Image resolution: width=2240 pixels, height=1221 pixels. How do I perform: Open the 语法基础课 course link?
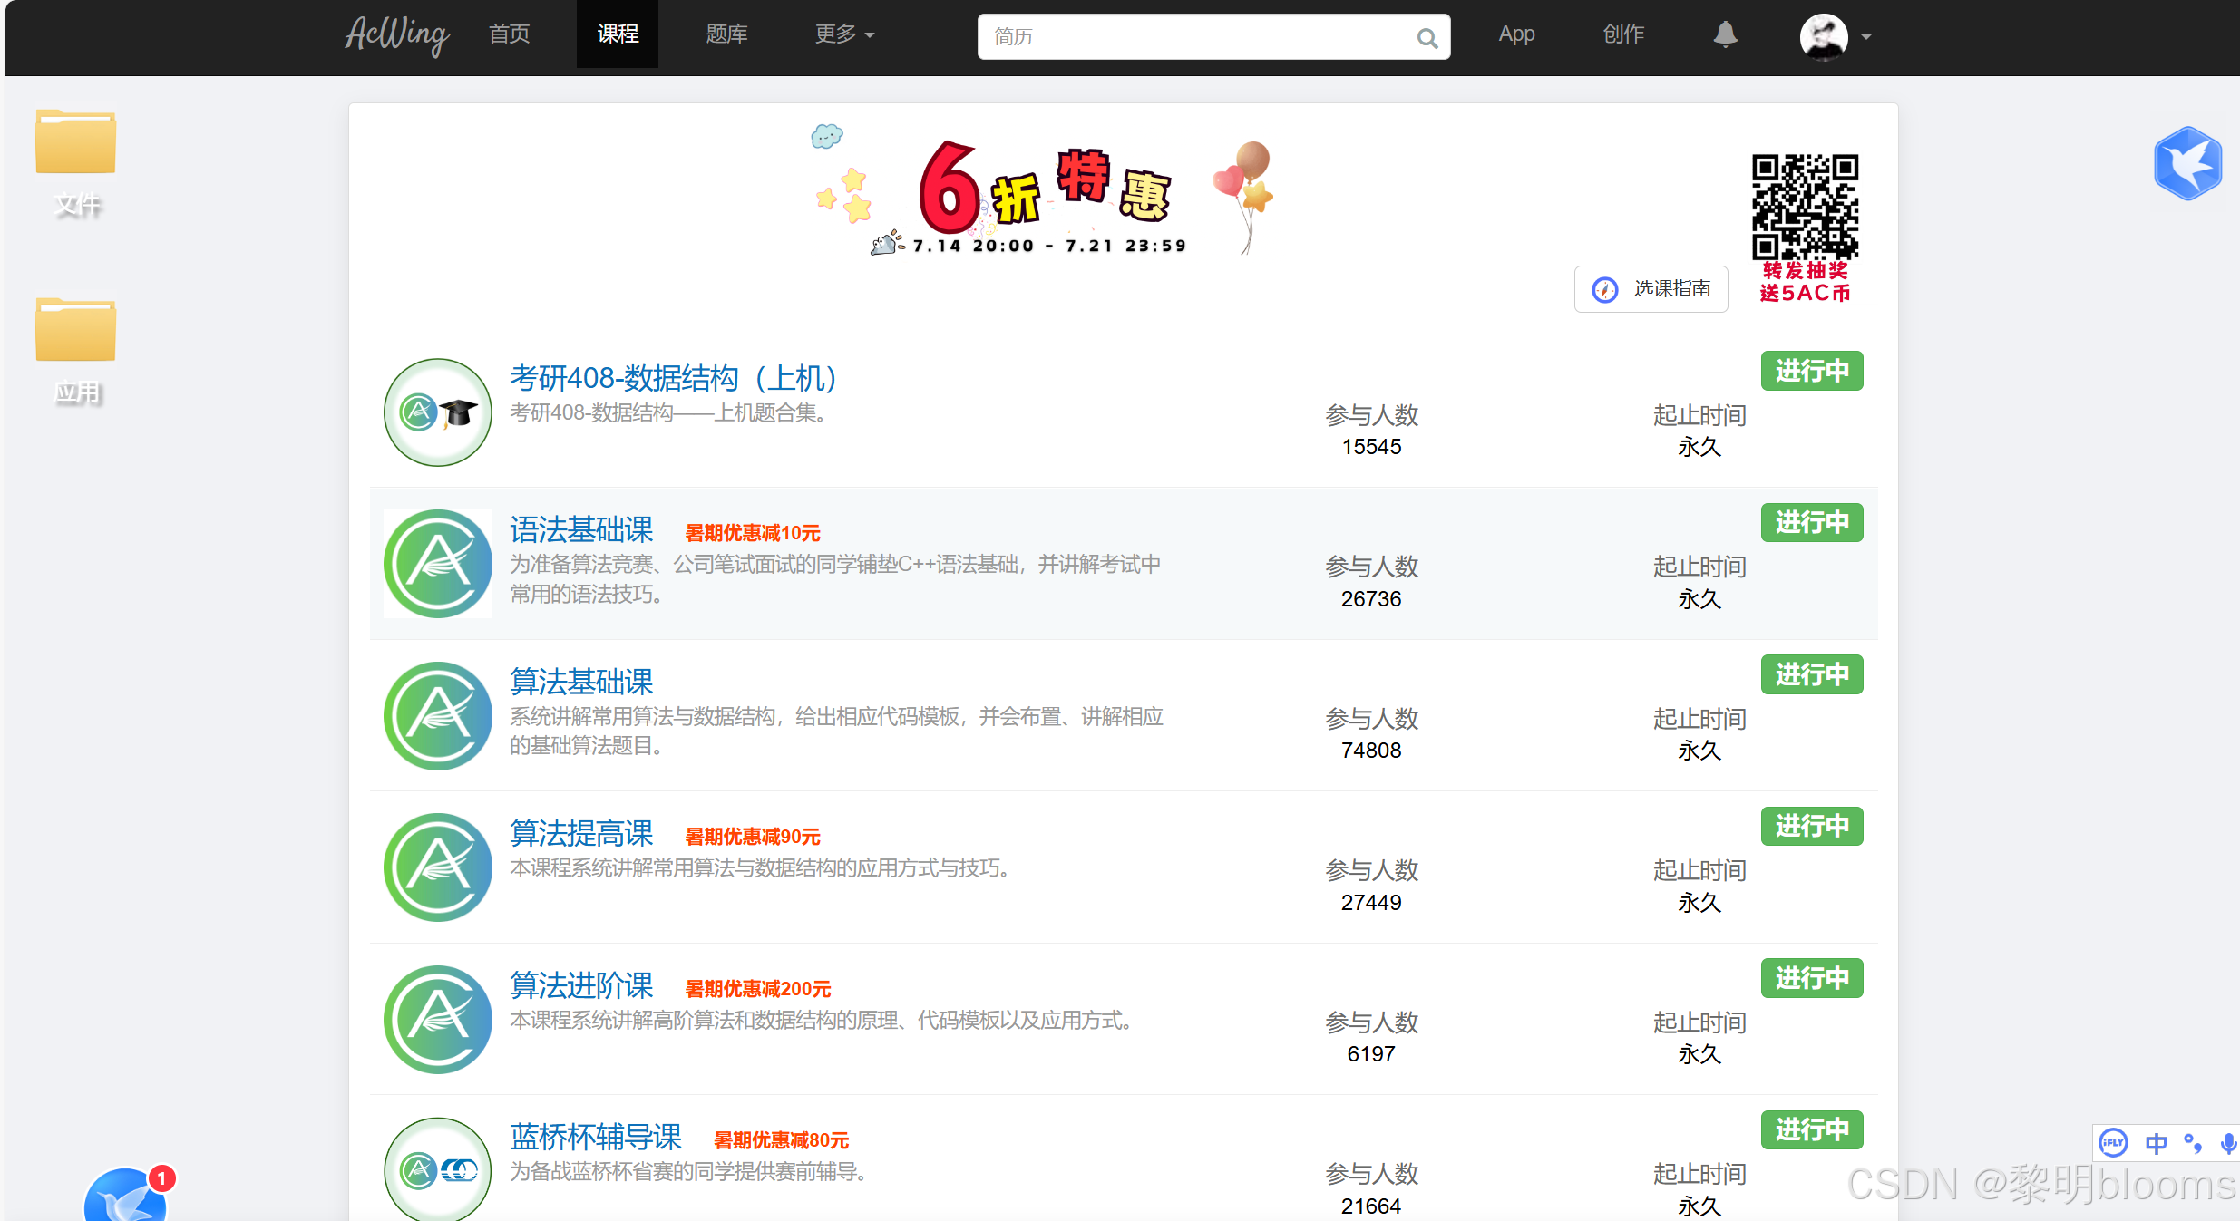pos(581,529)
